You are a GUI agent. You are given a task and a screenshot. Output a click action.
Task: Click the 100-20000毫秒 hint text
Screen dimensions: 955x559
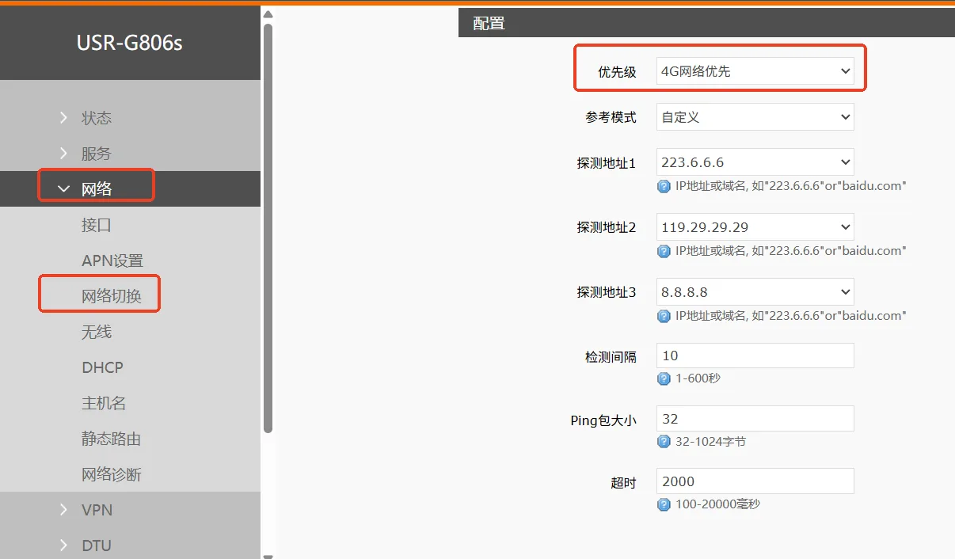pyautogui.click(x=717, y=504)
